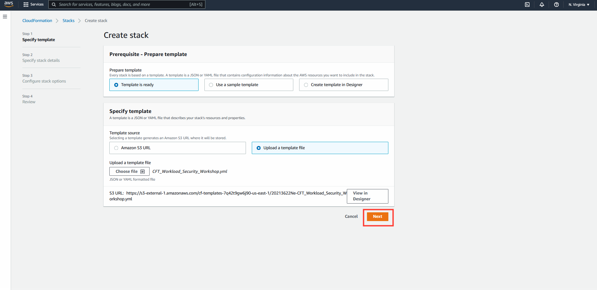Viewport: 597px width, 290px height.
Task: Click the Create stack breadcrumb text
Action: click(x=96, y=20)
